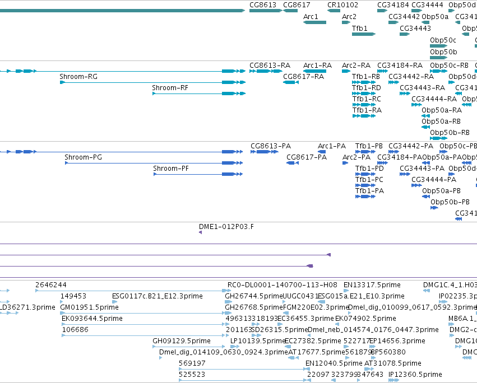This screenshot has height=383, width=477.
Task: Click the Shroom-PG protein label
Action: [x=83, y=157]
